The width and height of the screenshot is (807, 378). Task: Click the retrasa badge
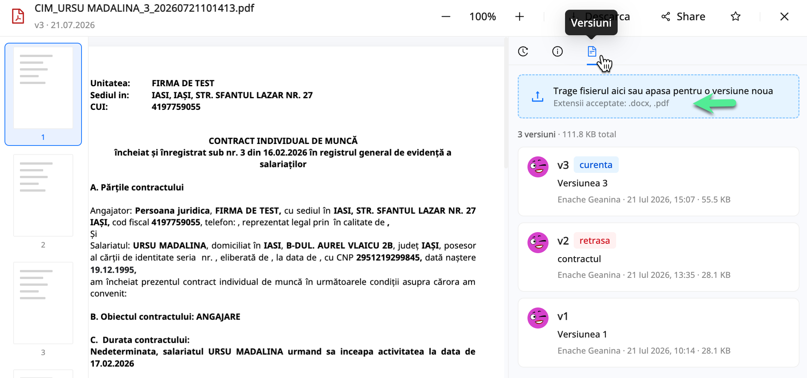(x=594, y=240)
